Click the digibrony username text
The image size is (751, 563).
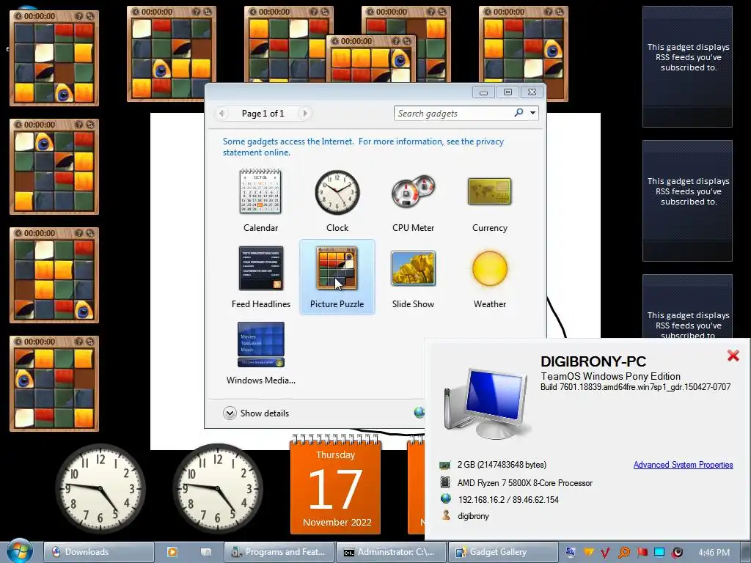pos(473,516)
